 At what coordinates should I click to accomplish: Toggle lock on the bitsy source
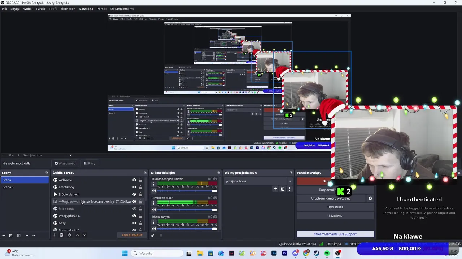click(140, 223)
